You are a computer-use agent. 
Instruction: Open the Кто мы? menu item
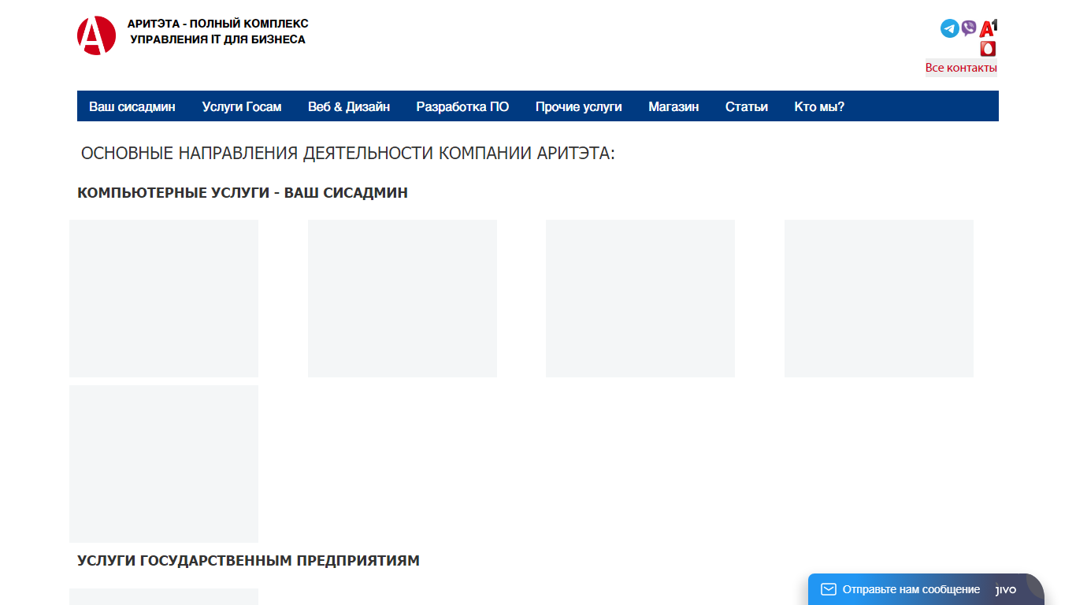[x=819, y=106]
